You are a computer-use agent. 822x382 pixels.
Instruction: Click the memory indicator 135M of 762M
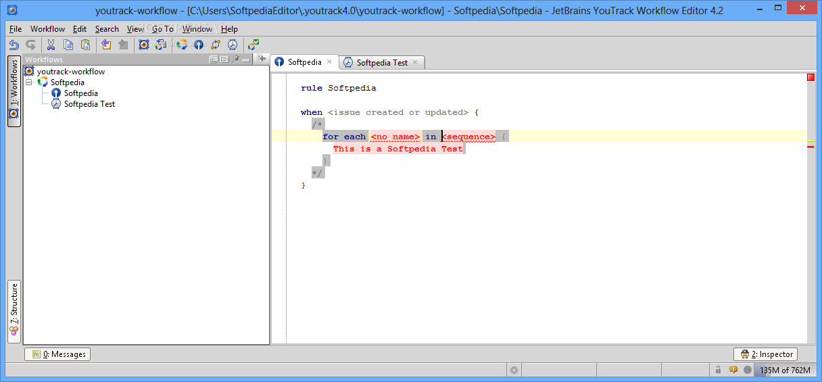[785, 370]
